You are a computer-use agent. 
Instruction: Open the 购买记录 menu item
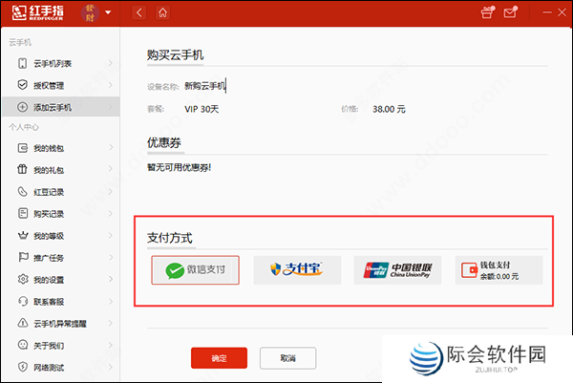61,213
